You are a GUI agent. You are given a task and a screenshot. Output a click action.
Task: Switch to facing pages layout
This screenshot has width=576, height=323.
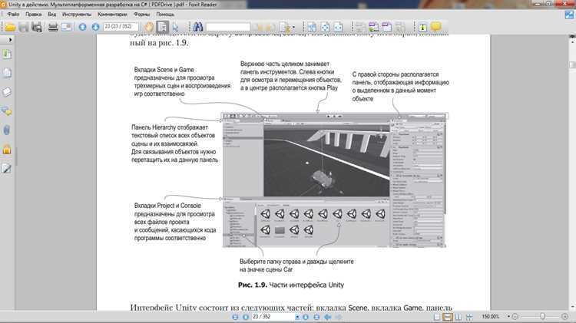(458, 317)
